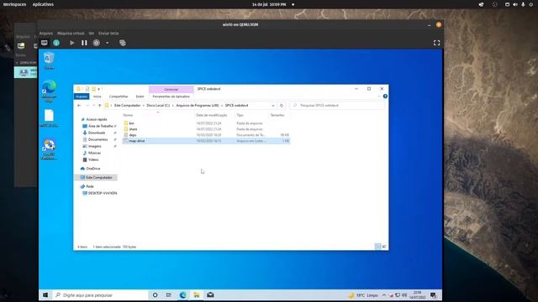Viewport: 538px width, 302px height.
Task: Switch VM viewer to fullscreen
Action: point(436,43)
